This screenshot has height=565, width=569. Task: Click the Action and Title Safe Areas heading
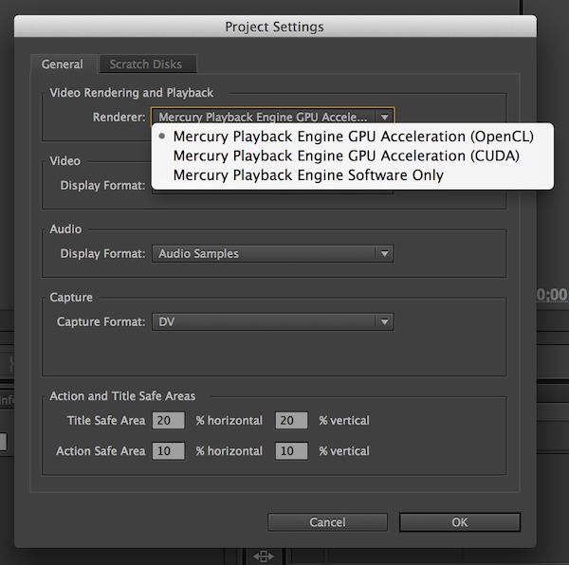[122, 396]
